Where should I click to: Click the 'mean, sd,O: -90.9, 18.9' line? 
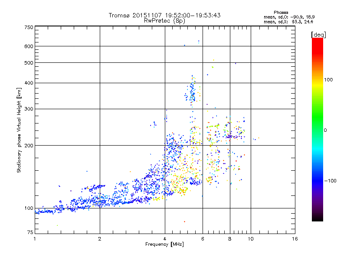pyautogui.click(x=289, y=17)
